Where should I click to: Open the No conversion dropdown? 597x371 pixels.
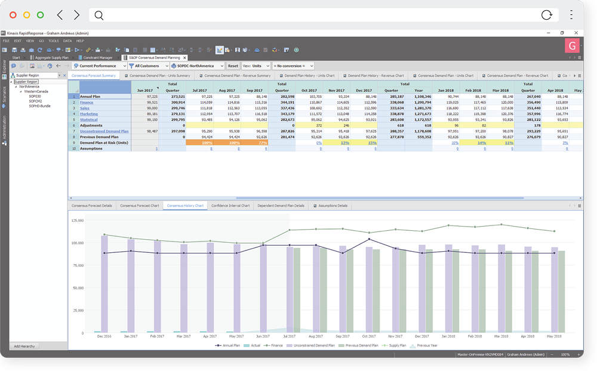click(293, 66)
